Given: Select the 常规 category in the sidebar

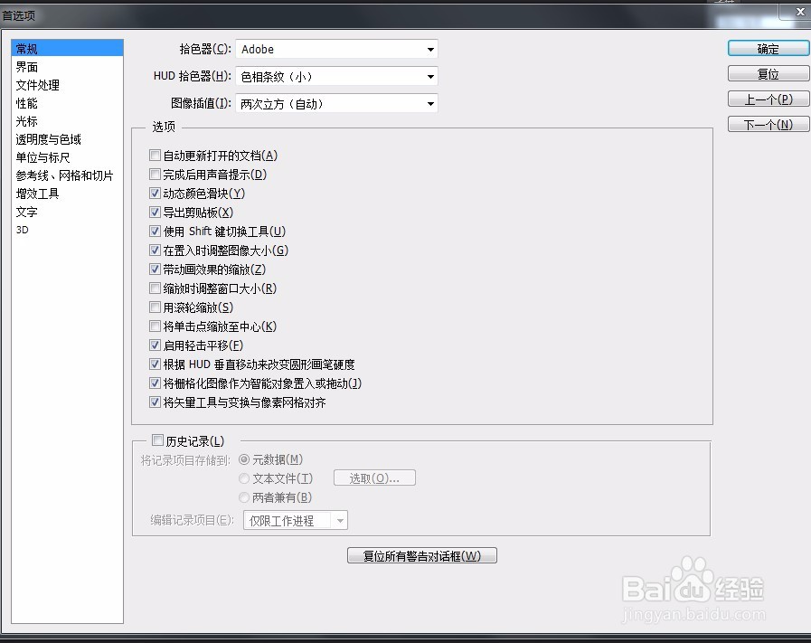Looking at the screenshot, I should pos(67,48).
